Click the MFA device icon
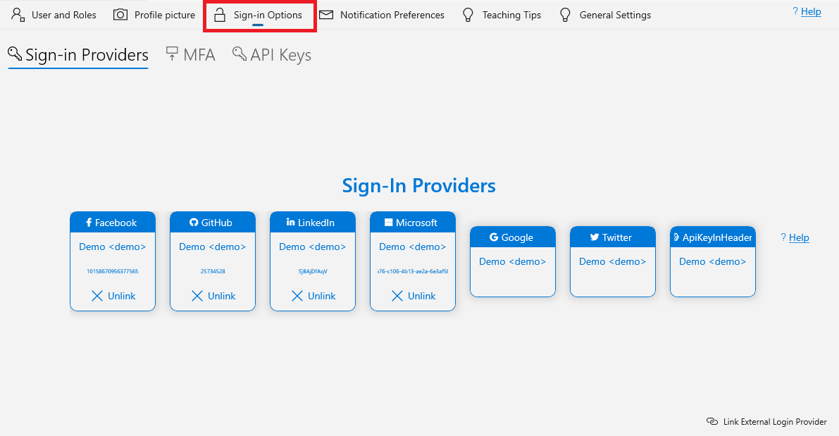Screen dimensions: 839x436 (x=172, y=54)
